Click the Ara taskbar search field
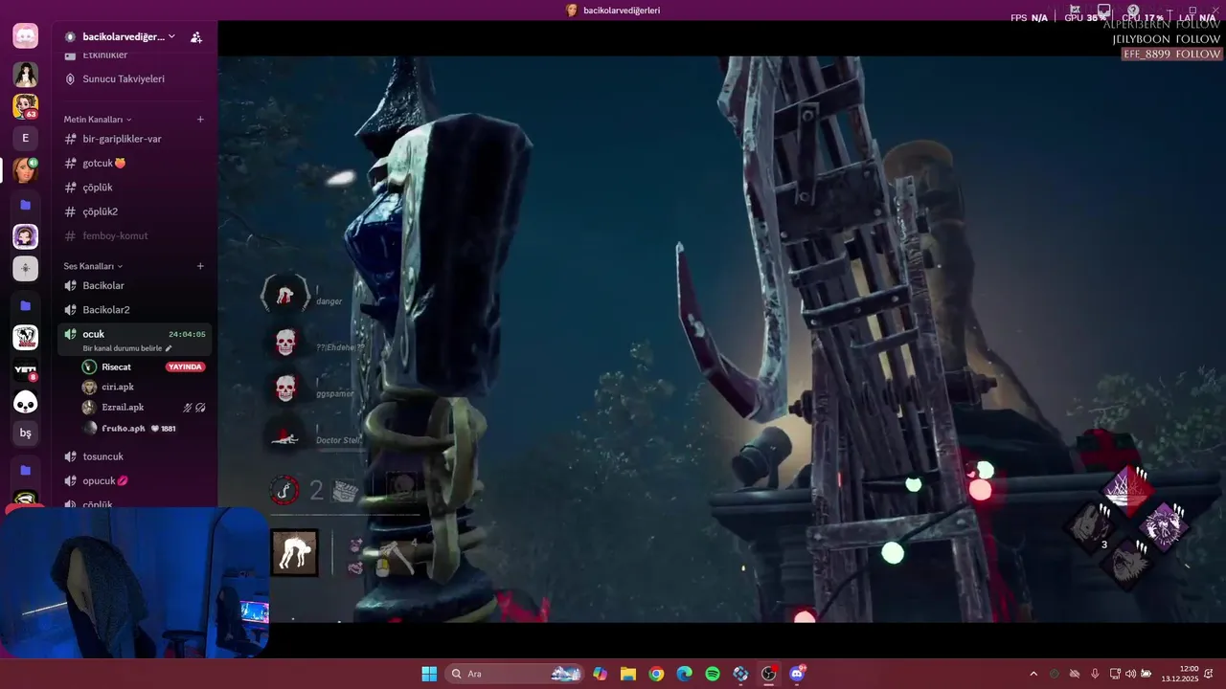The height and width of the screenshot is (689, 1226). coord(514,674)
